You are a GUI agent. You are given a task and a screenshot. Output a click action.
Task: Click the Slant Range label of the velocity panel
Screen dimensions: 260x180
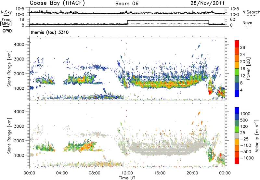pos(9,135)
